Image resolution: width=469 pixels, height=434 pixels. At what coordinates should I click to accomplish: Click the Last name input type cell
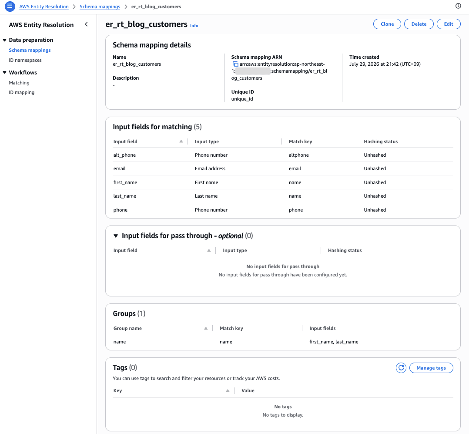[206, 196]
